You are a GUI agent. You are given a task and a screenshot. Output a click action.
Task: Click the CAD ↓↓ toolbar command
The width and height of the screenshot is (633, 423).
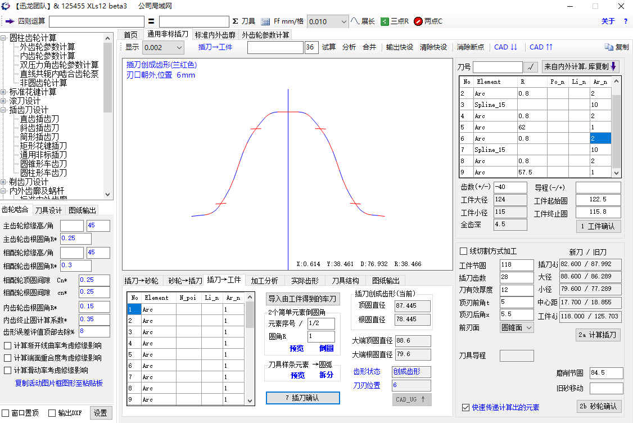(x=504, y=47)
